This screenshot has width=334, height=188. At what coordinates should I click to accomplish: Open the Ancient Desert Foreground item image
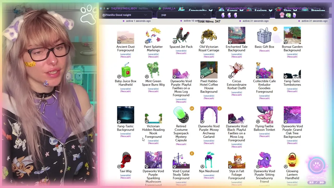[126, 35]
